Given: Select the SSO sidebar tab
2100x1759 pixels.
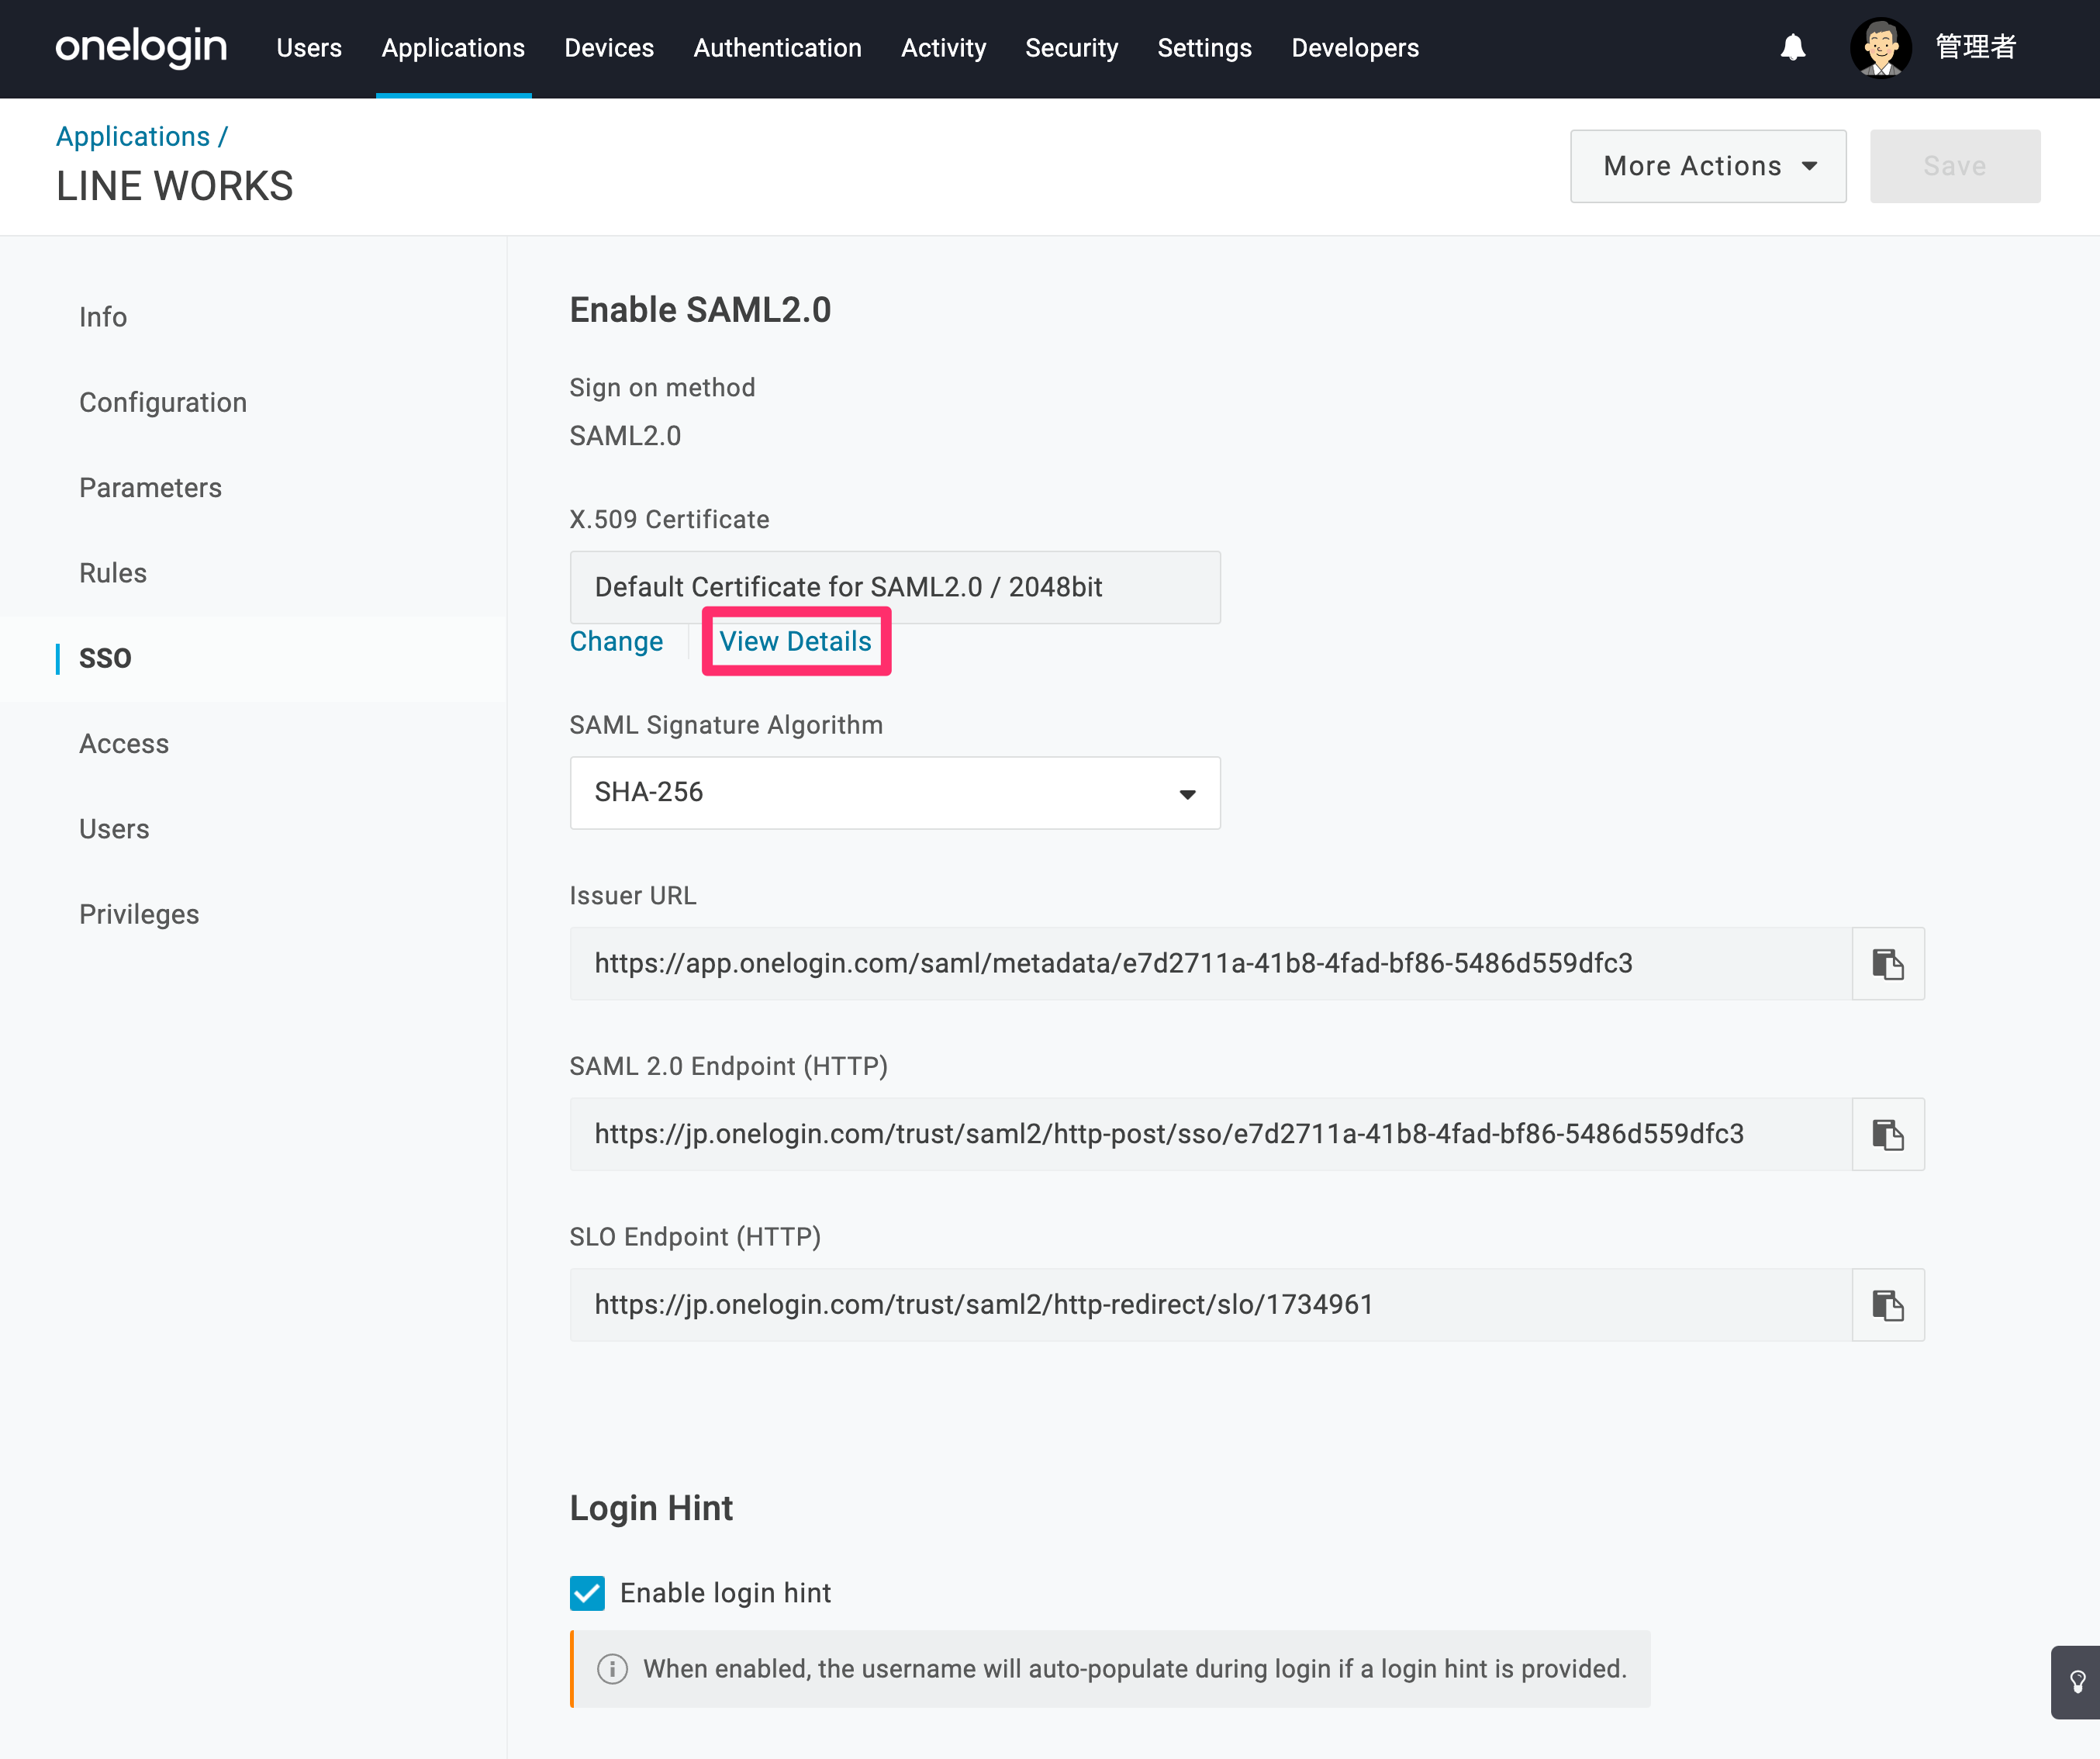Looking at the screenshot, I should 105,658.
